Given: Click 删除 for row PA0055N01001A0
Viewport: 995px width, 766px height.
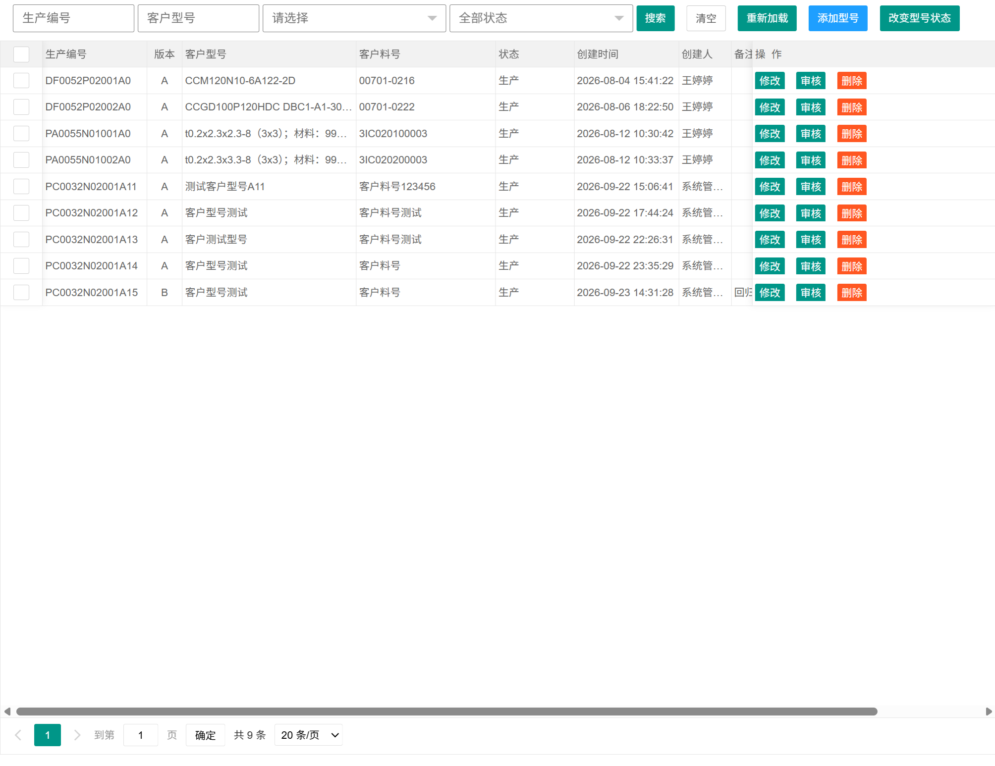Looking at the screenshot, I should [852, 134].
